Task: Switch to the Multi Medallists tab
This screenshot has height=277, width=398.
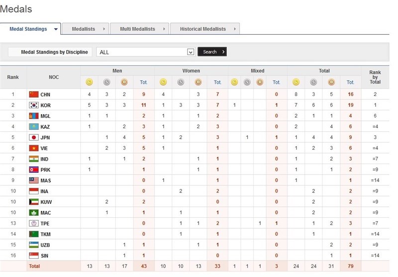Action: [x=137, y=29]
